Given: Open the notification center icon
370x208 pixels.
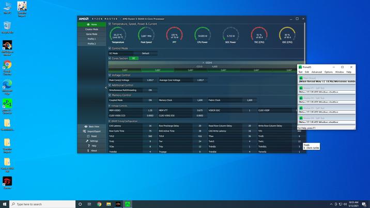Looking at the screenshot, I should (x=364, y=204).
